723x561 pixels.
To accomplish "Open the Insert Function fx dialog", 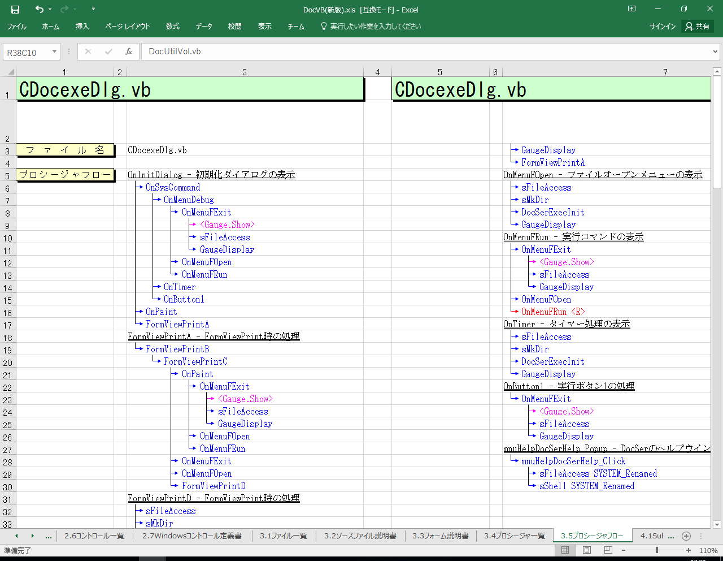I will coord(129,51).
